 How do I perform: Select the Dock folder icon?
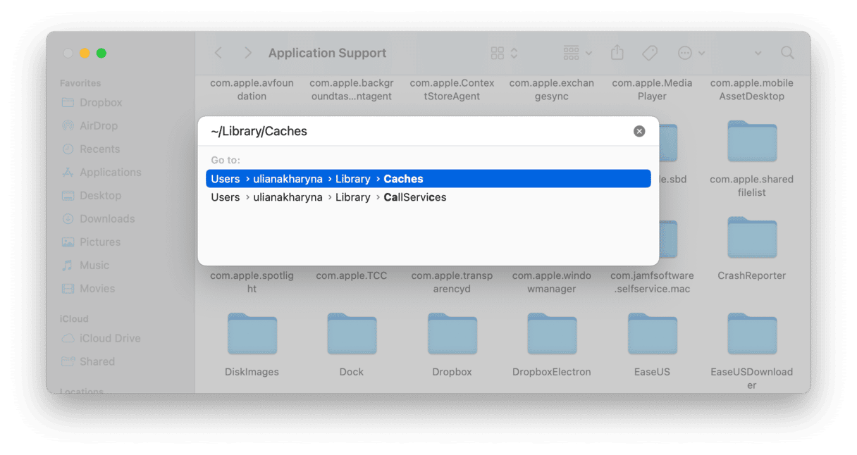pyautogui.click(x=352, y=334)
